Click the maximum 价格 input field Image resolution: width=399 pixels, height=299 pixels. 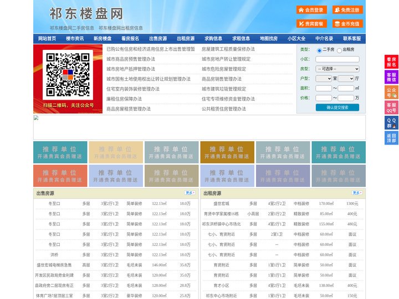(346, 98)
